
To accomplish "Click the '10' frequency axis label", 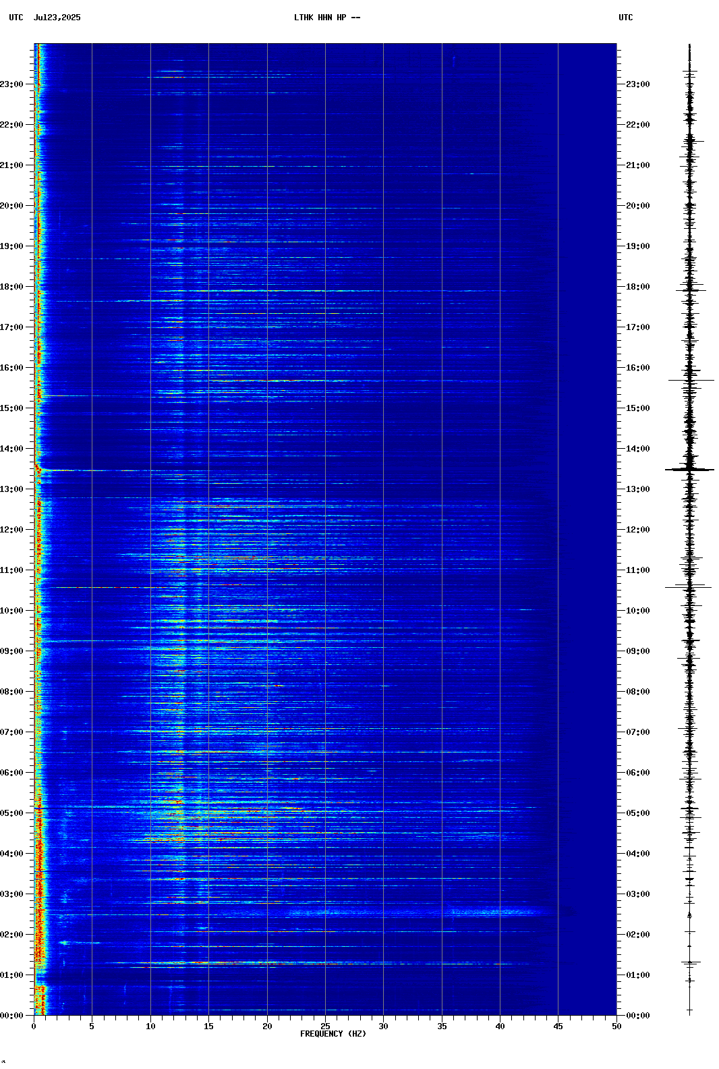I will coord(150,1026).
